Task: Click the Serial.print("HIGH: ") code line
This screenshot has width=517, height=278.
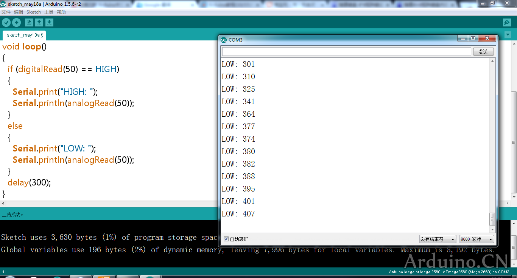Action: [x=55, y=92]
